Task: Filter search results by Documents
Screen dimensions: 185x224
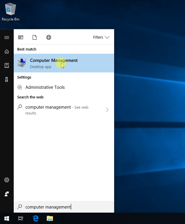Action: (x=34, y=37)
